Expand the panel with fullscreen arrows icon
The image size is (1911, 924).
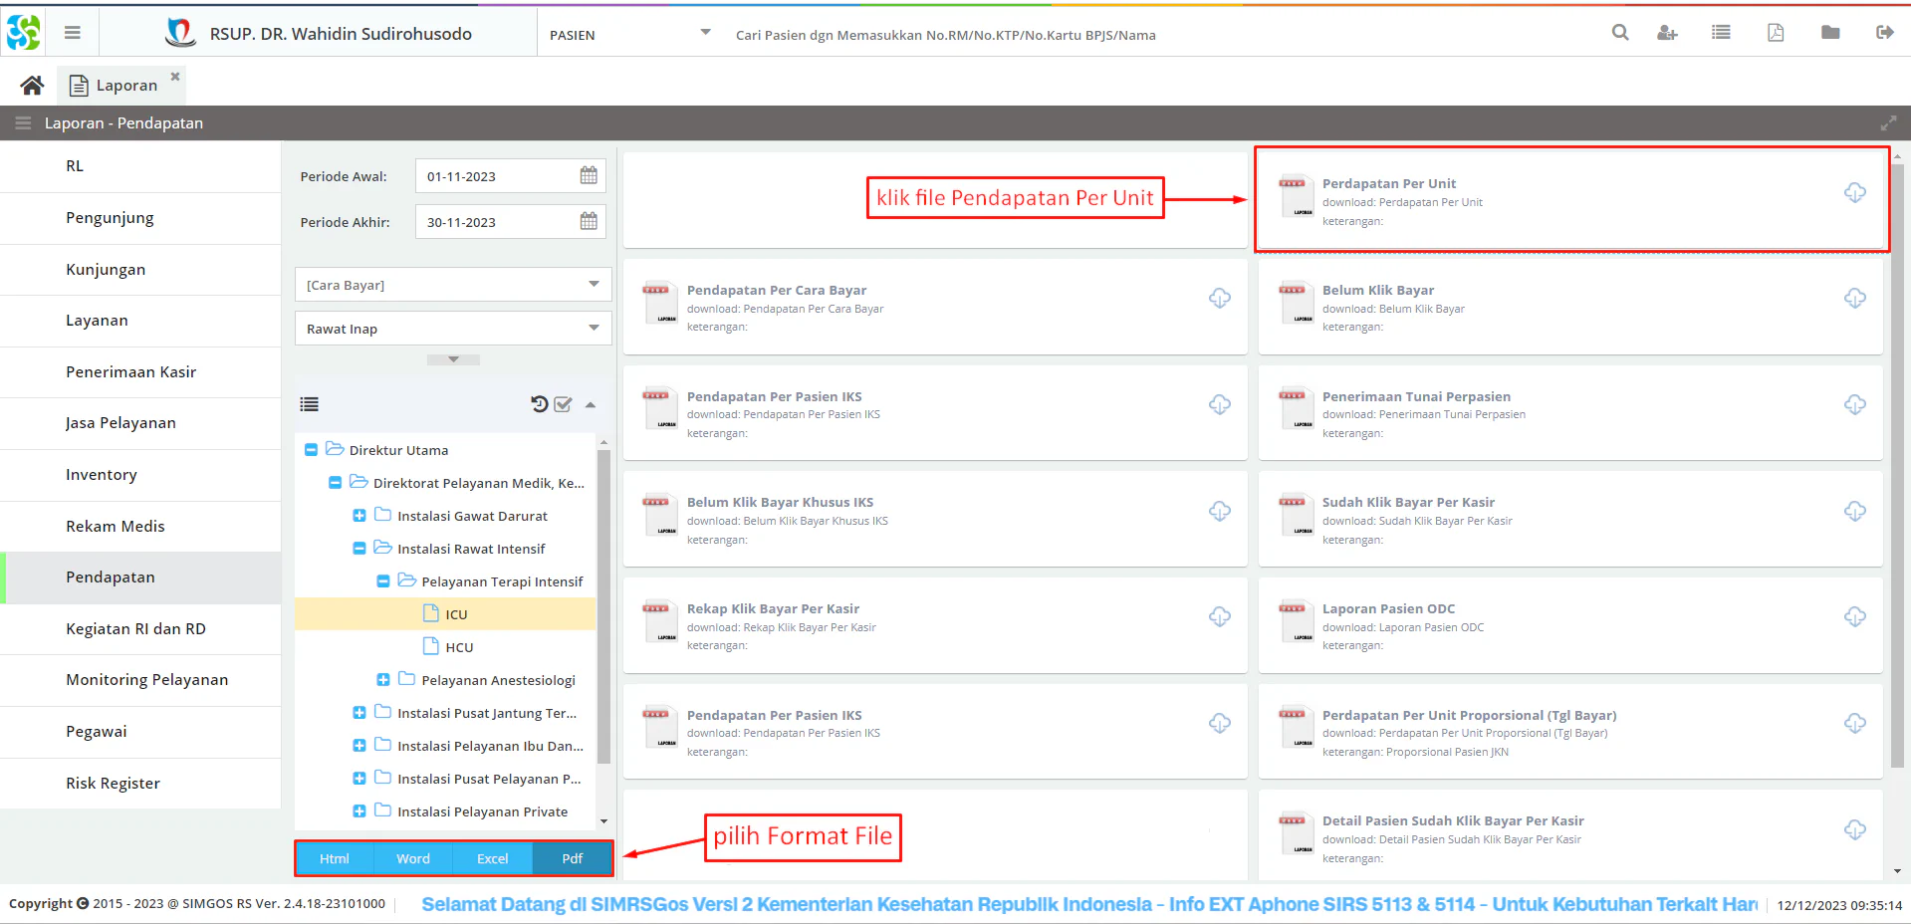pos(1888,123)
